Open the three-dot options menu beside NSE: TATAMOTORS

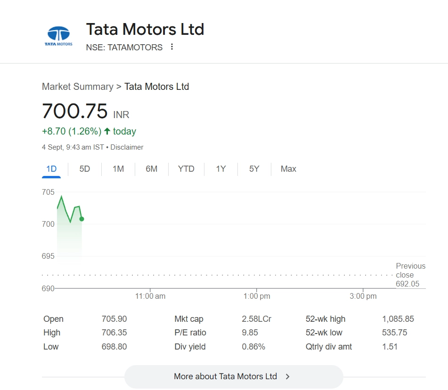[x=172, y=47]
